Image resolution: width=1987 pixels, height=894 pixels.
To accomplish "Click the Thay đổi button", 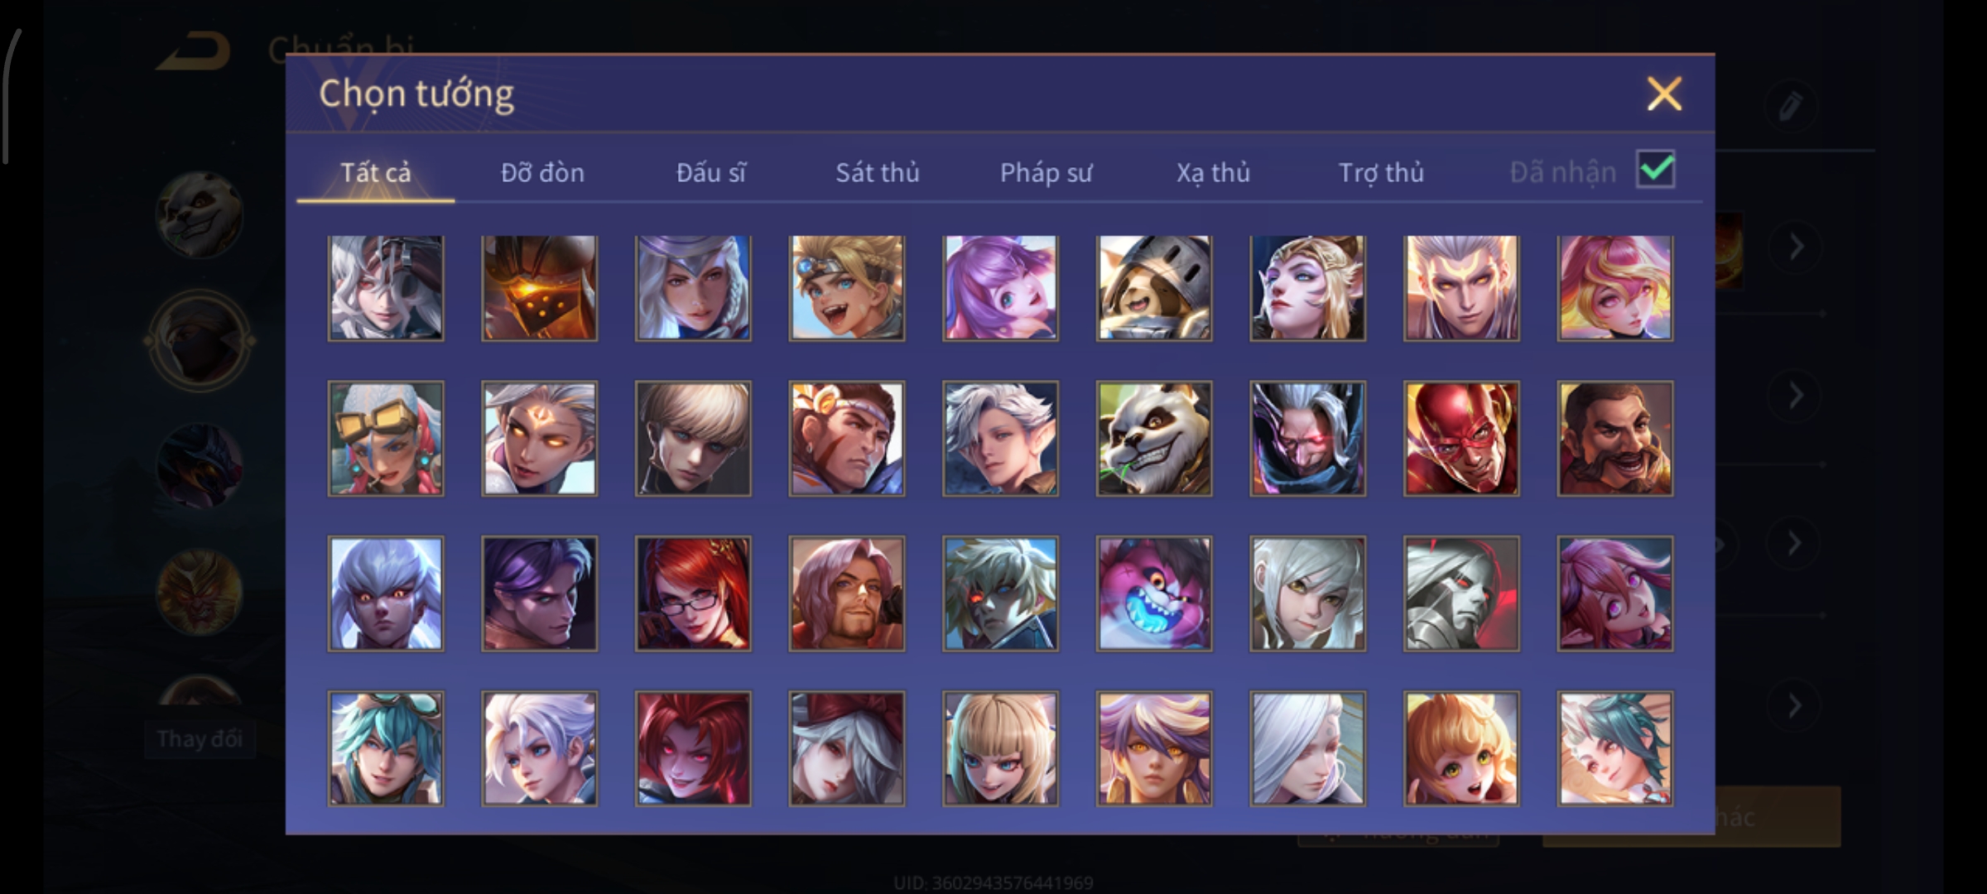I will [199, 738].
